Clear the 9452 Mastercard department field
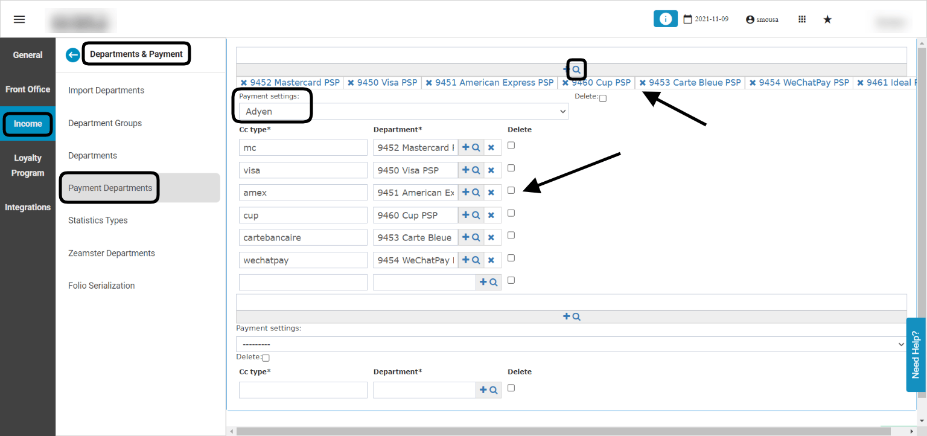 [x=492, y=147]
